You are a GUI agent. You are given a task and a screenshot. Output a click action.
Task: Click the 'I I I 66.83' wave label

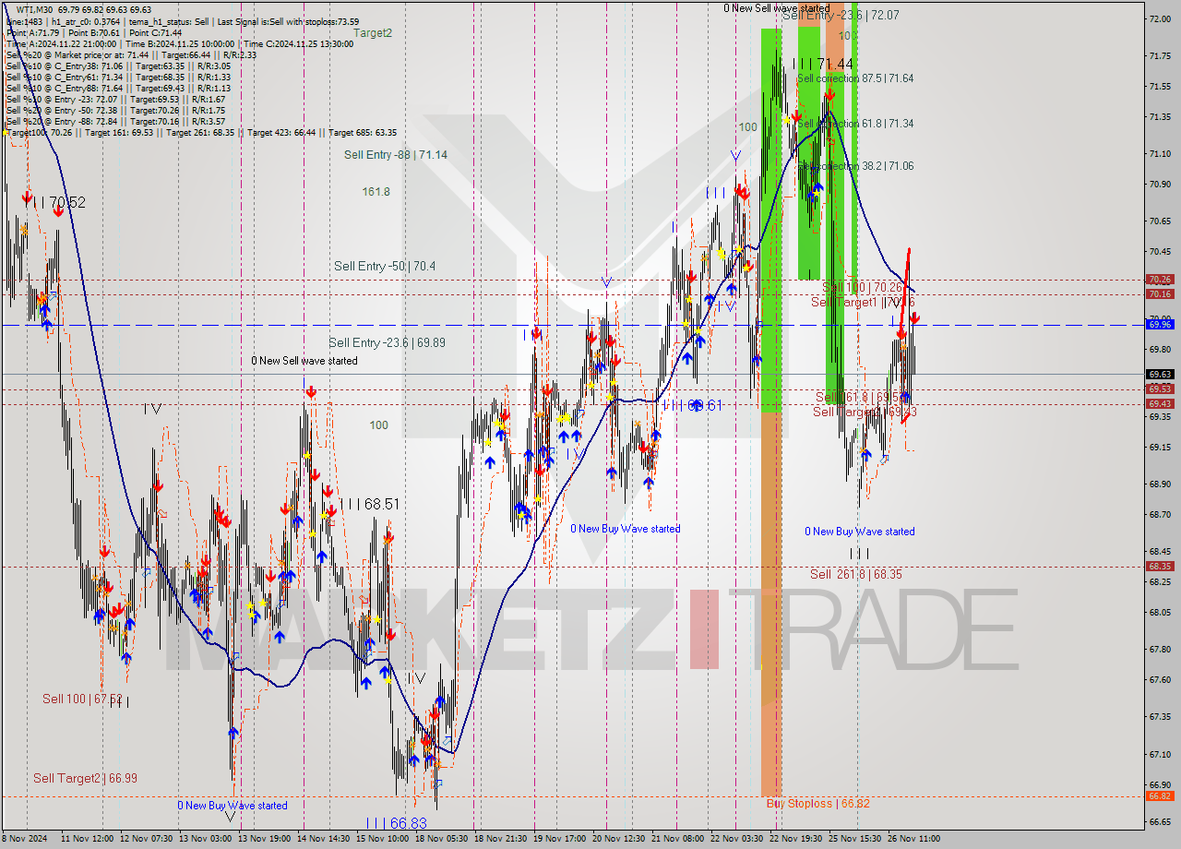396,823
